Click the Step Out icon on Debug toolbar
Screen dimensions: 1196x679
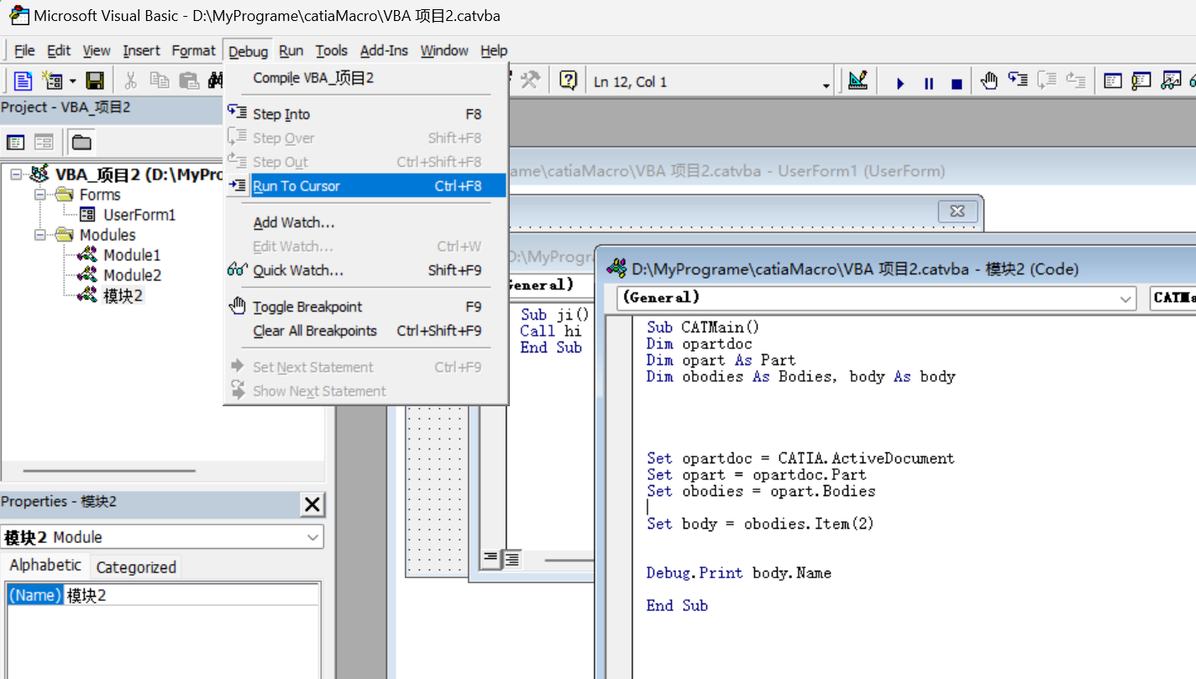(1076, 81)
